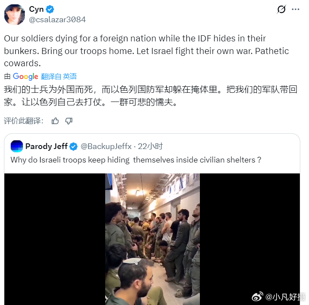Image resolution: width=309 pixels, height=305 pixels.
Task: Open the @BackupJeffx handle
Action: 106,146
